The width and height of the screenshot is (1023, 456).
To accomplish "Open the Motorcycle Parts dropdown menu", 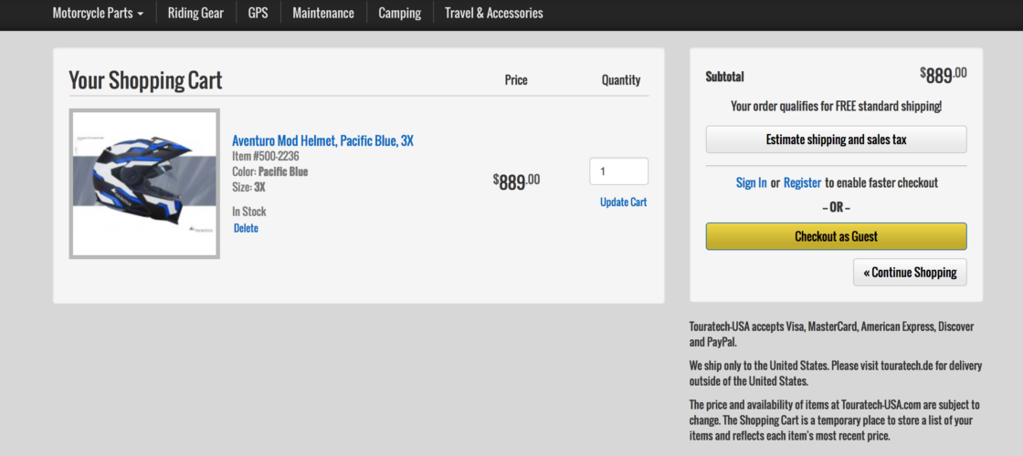I will click(x=98, y=13).
